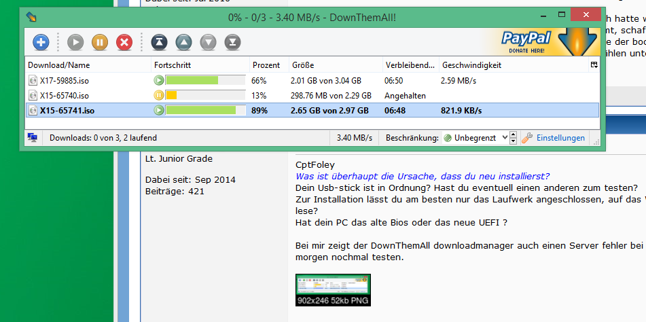Click '298.76 MB von 2.29 GB' size cell
The image size is (646, 322).
pos(331,96)
